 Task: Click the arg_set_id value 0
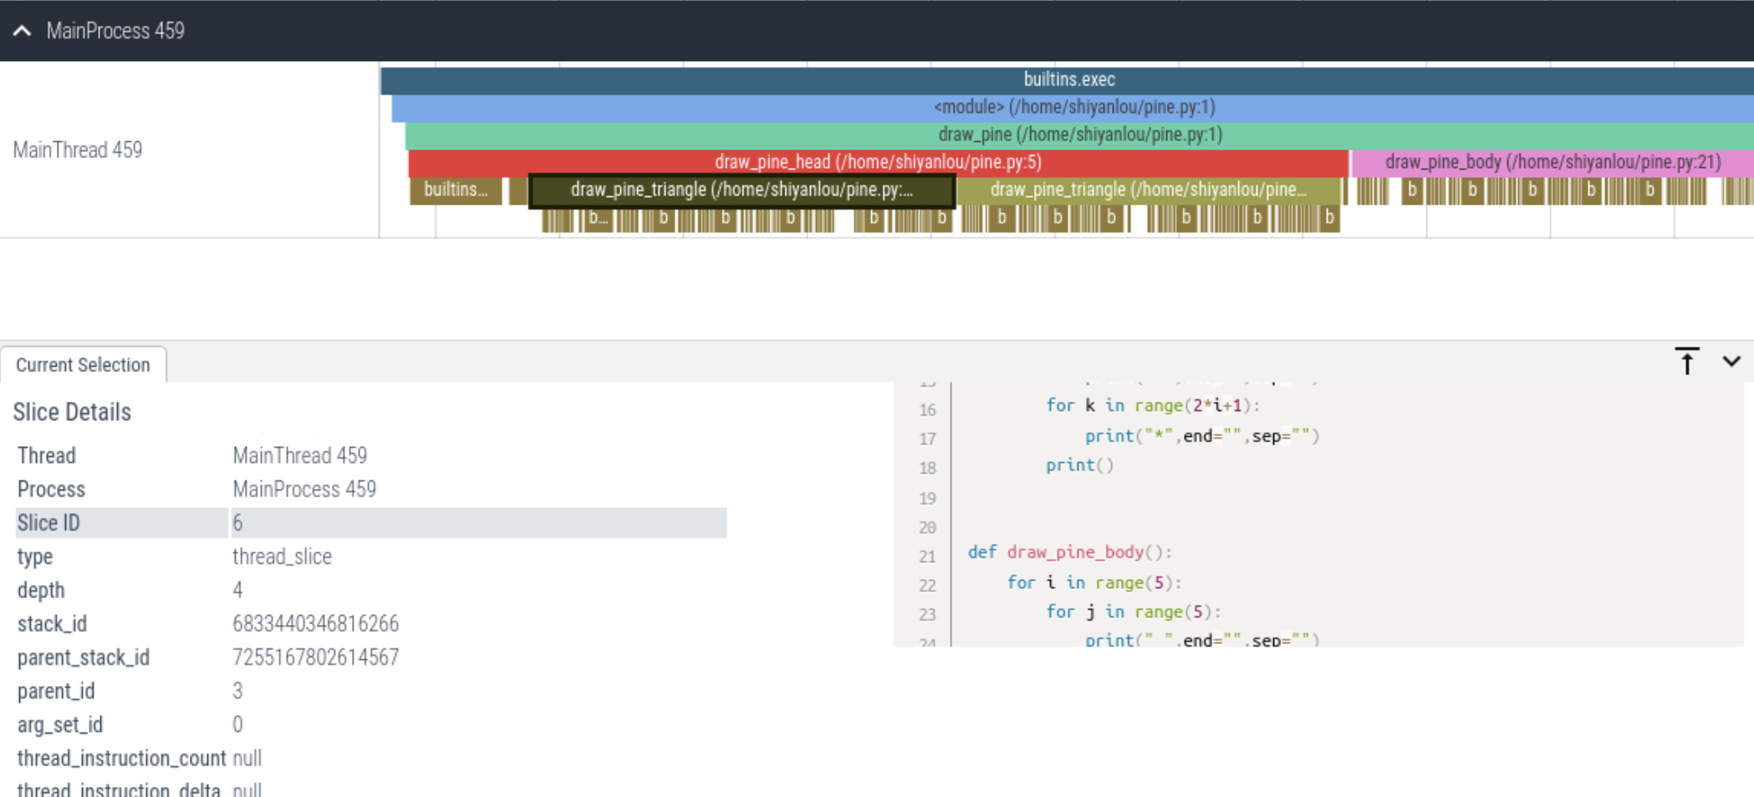coord(238,724)
